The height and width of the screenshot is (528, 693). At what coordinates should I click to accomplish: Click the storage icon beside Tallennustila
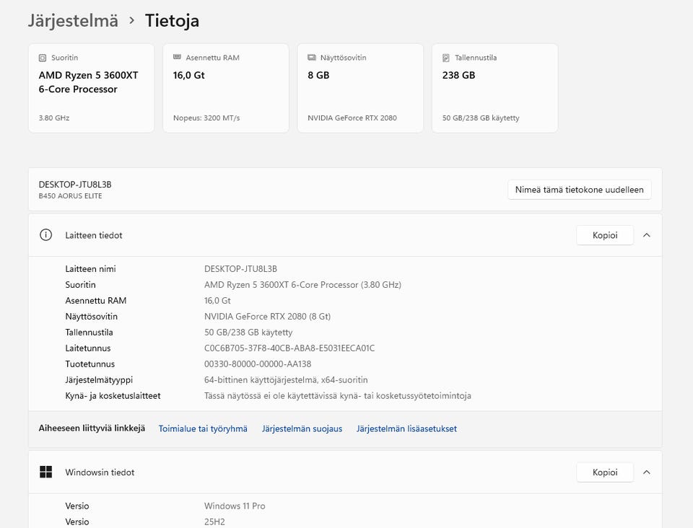pyautogui.click(x=446, y=58)
